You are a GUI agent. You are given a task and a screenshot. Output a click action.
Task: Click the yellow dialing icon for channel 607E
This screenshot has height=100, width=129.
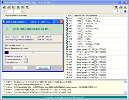[67, 78]
